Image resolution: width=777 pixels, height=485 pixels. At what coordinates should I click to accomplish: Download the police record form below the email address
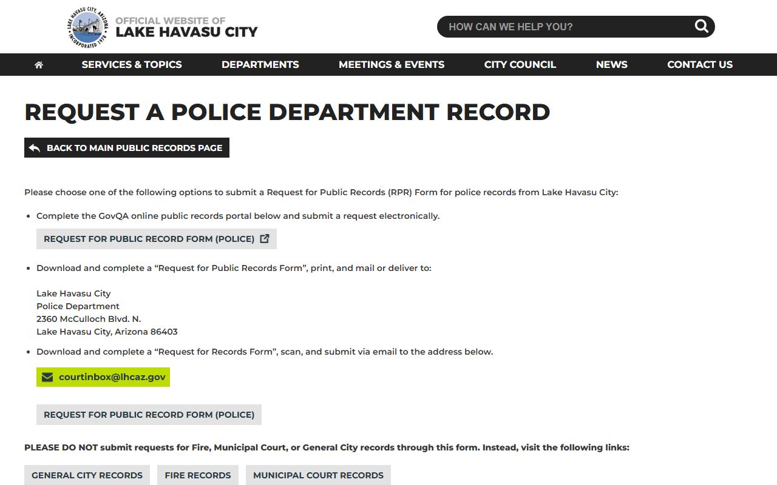[x=149, y=415]
